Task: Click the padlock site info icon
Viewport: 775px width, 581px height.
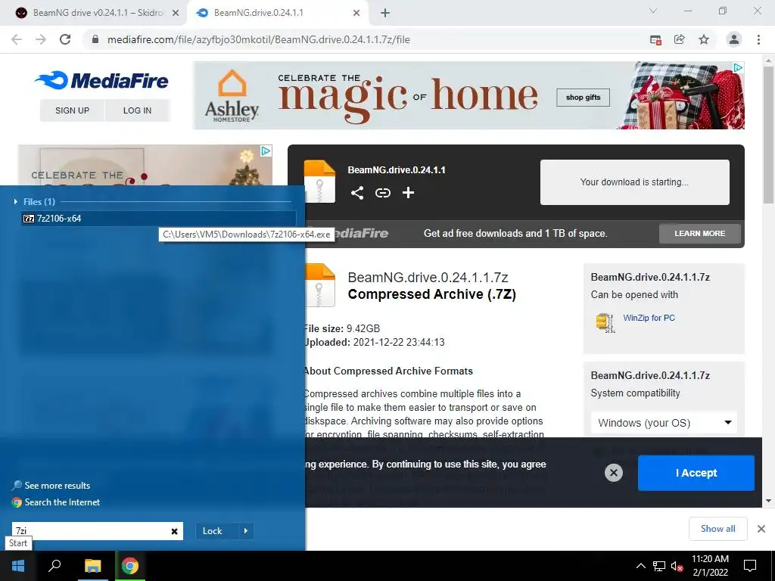Action: (x=95, y=39)
